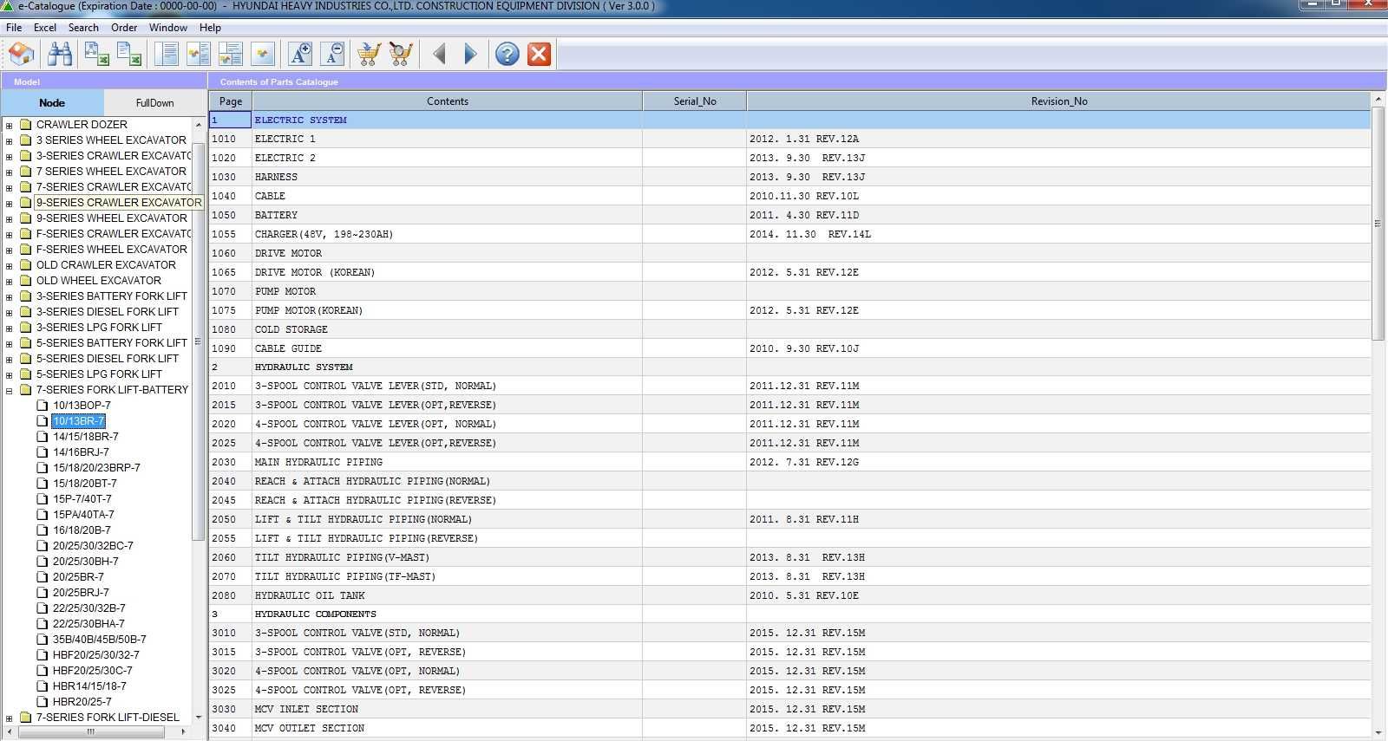The height and width of the screenshot is (741, 1388).
Task: Expand the 5-SERIES DIESEL FORK LIFT node
Action: tap(10, 359)
